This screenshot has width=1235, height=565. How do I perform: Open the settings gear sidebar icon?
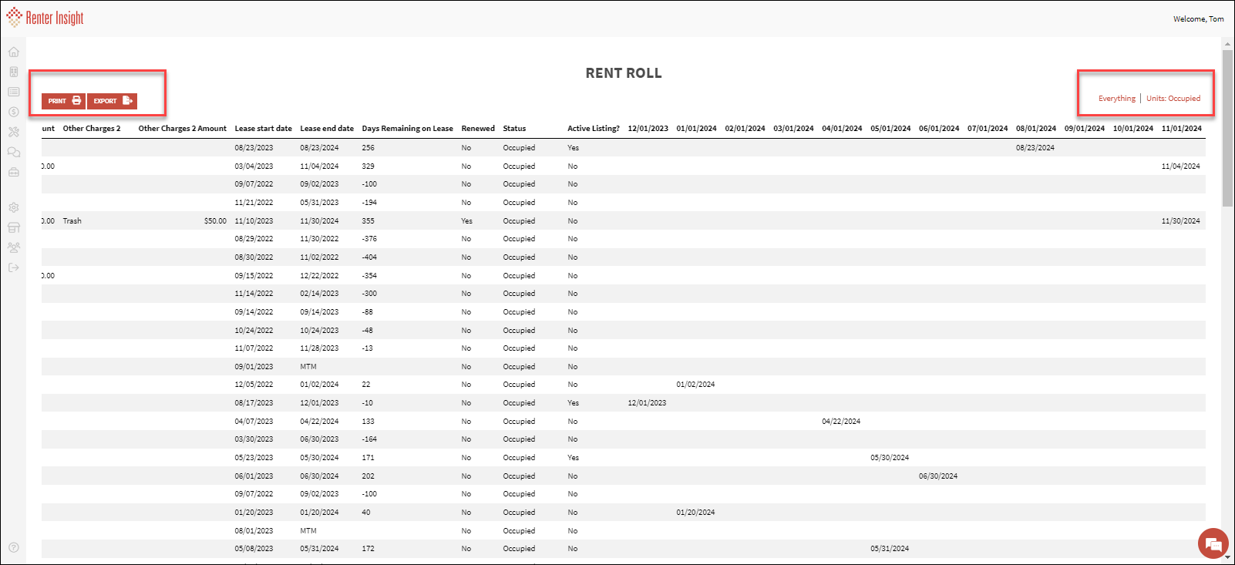point(14,207)
